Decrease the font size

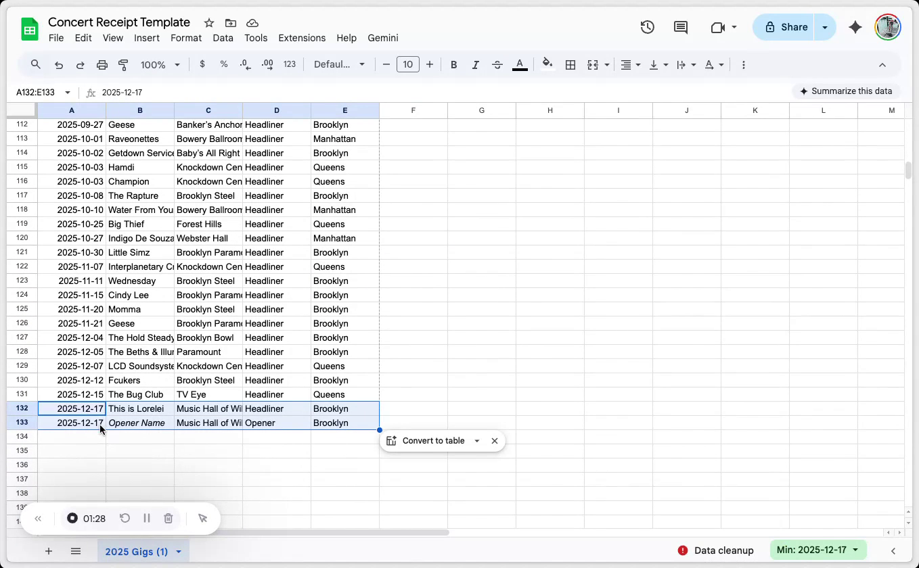386,65
